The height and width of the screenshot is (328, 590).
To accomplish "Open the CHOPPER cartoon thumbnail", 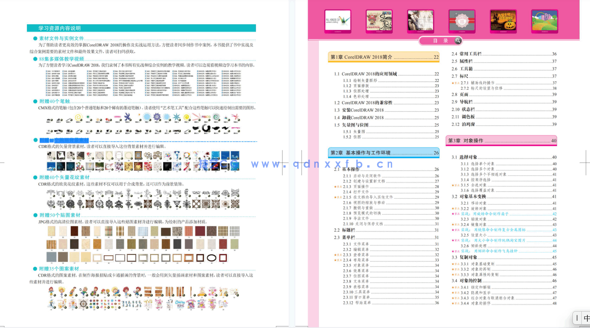I will 379,21.
